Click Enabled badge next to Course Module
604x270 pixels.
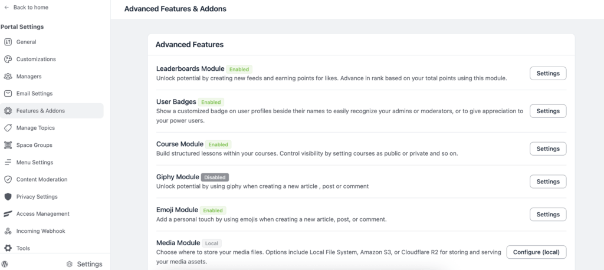click(x=218, y=145)
